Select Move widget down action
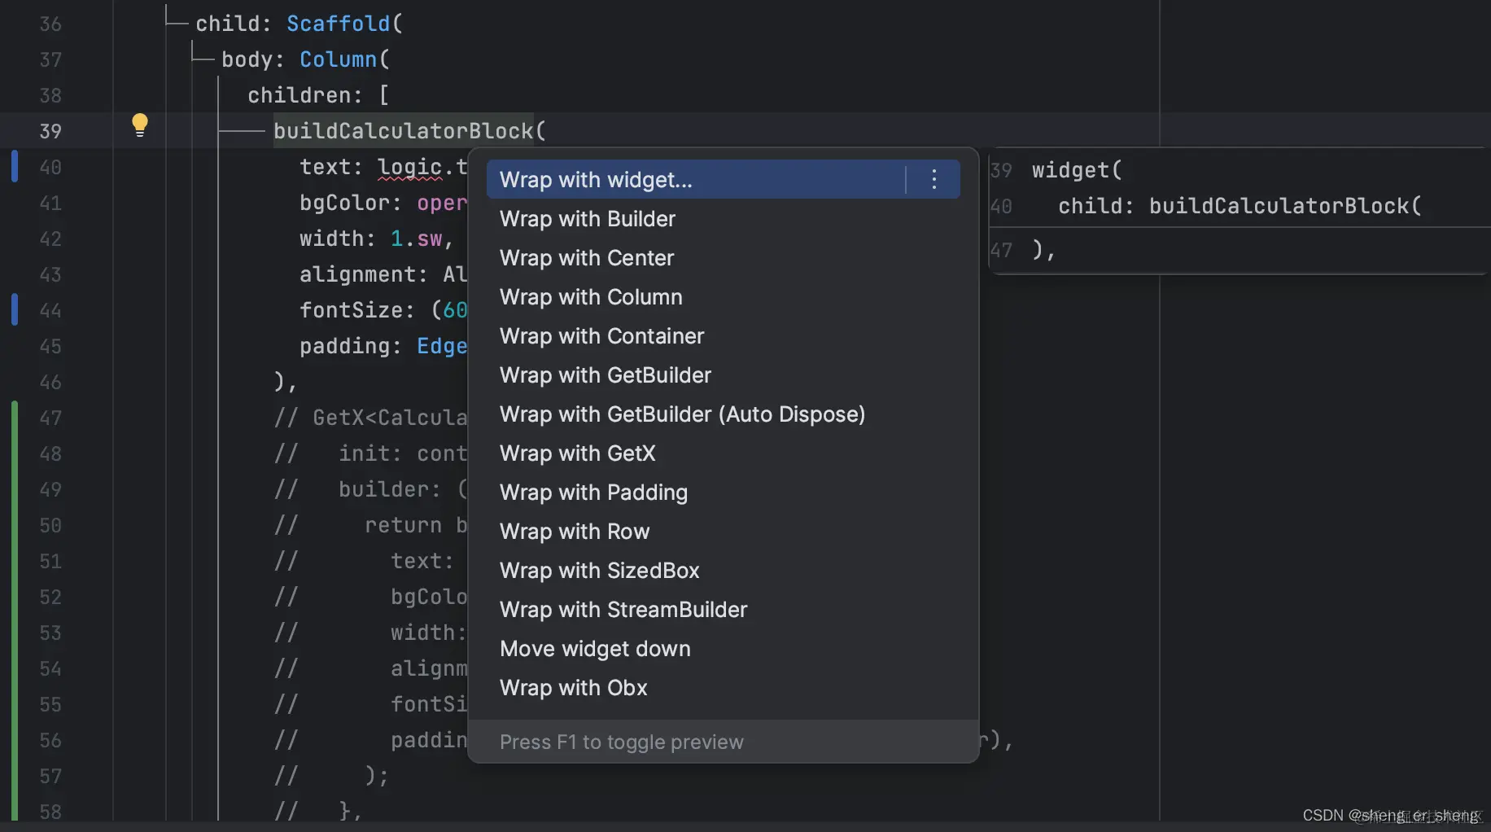1491x832 pixels. coord(595,649)
